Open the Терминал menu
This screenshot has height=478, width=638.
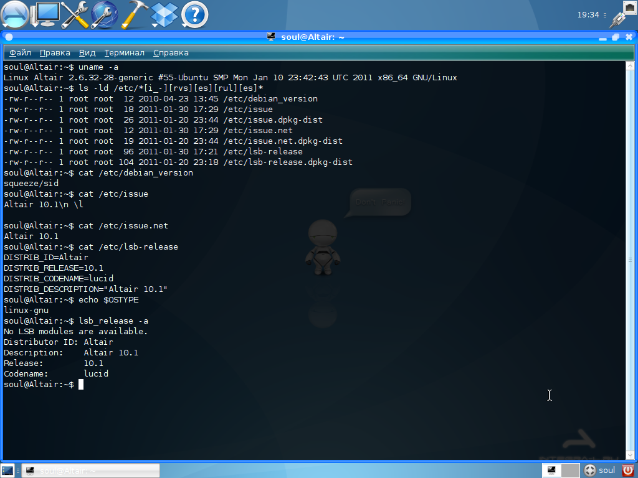[124, 53]
